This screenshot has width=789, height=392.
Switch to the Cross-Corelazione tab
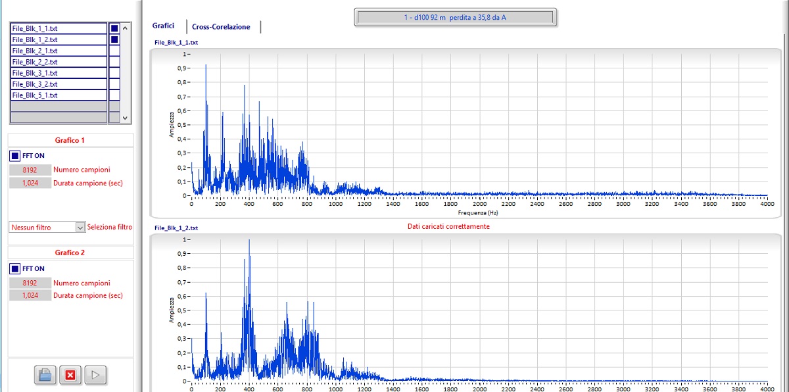(221, 27)
